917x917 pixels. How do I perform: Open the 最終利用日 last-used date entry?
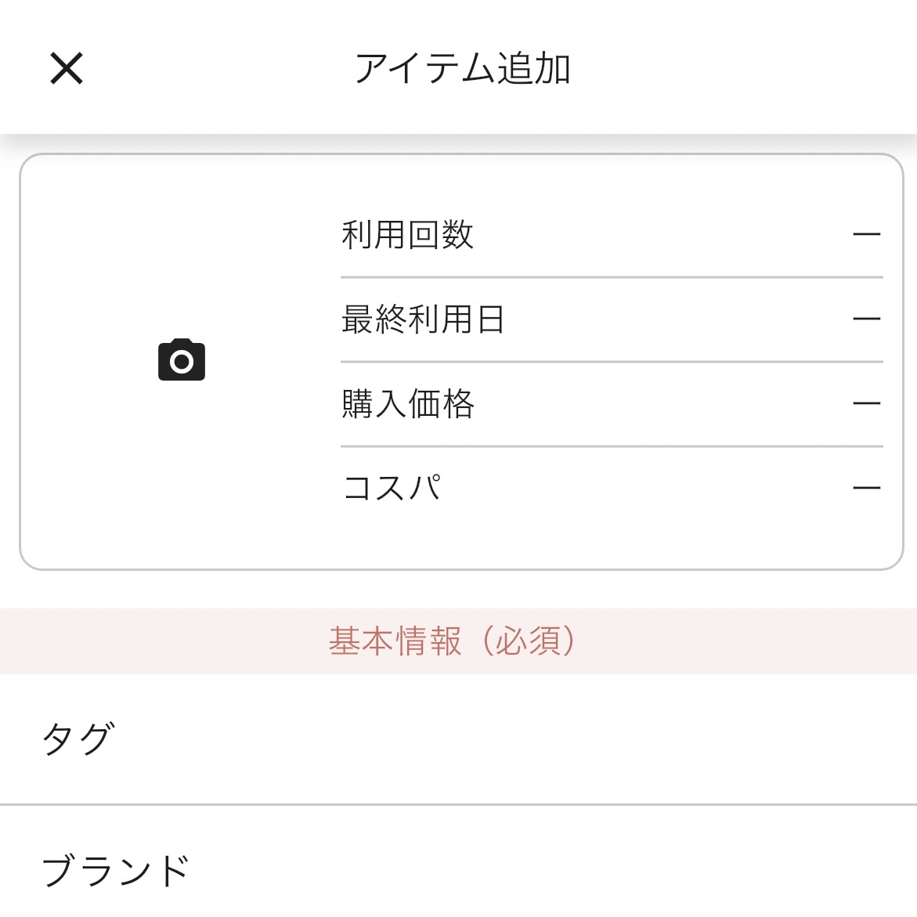[x=424, y=318]
